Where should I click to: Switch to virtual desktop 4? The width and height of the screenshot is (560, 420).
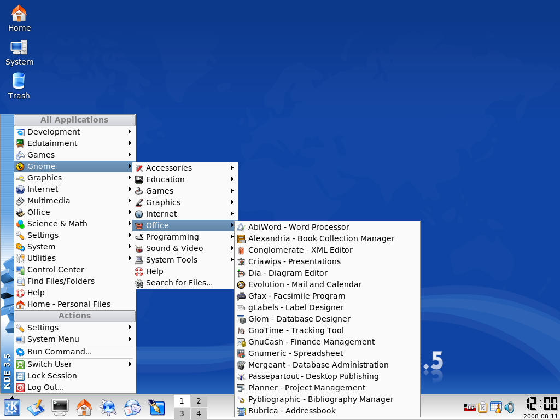coord(199,414)
